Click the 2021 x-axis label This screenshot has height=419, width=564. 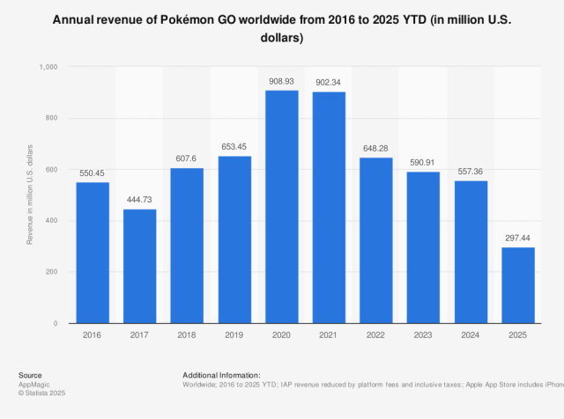click(x=328, y=335)
